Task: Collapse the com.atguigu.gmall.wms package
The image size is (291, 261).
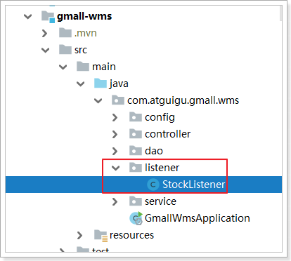Action: coord(98,101)
